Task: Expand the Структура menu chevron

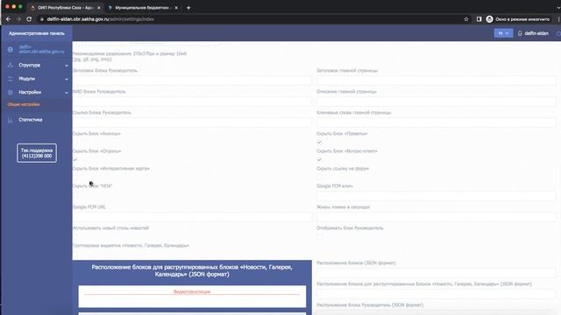Action: tap(67, 66)
